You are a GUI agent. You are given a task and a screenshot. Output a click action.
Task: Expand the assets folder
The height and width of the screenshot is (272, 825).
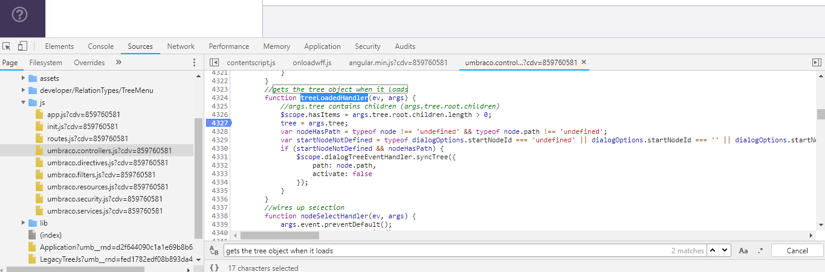[x=24, y=78]
